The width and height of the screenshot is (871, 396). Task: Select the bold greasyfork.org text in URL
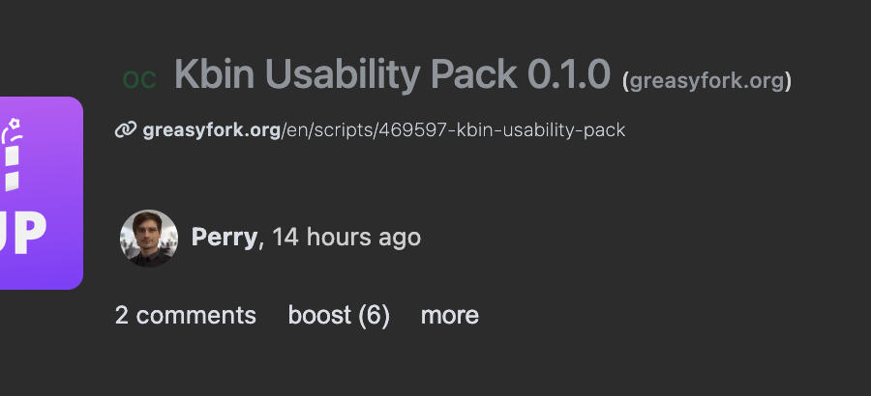(212, 129)
